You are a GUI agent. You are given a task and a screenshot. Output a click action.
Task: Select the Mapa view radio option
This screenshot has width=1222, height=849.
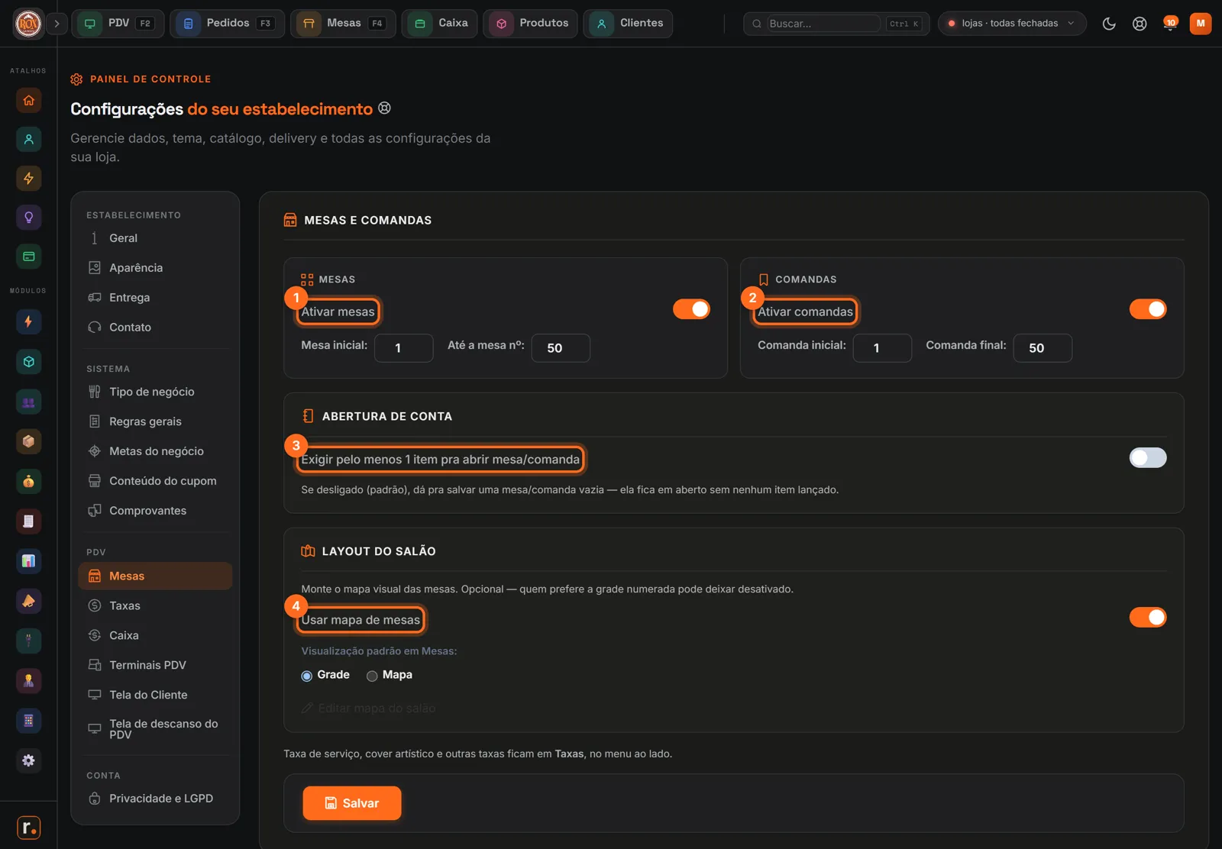372,676
